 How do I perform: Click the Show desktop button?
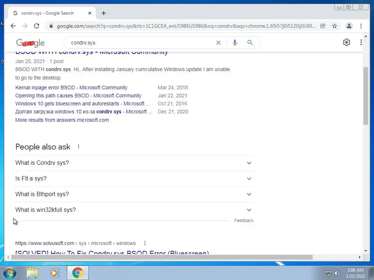click(x=371, y=273)
